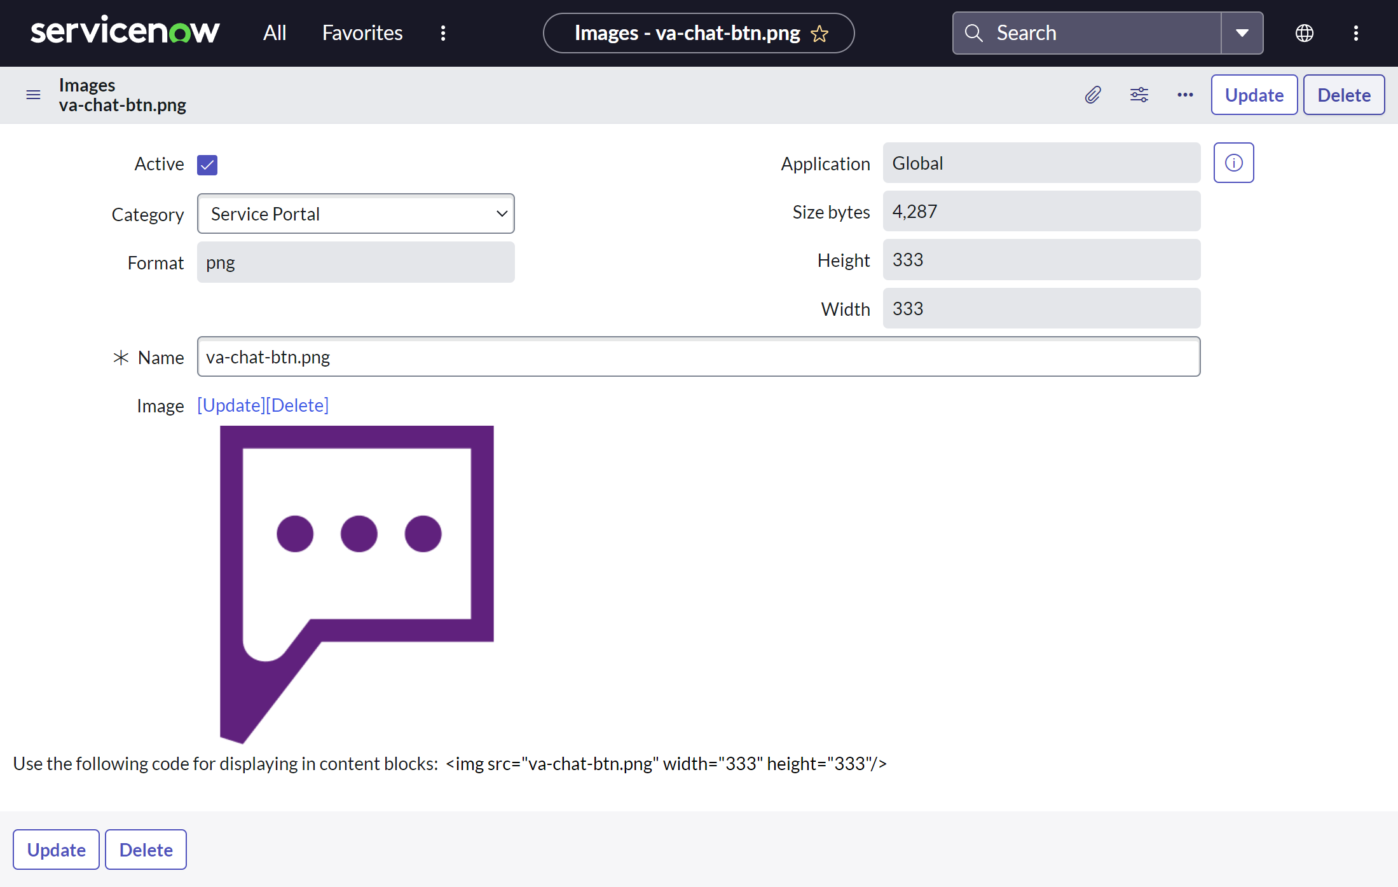Click the attachment paperclip icon

(1092, 95)
